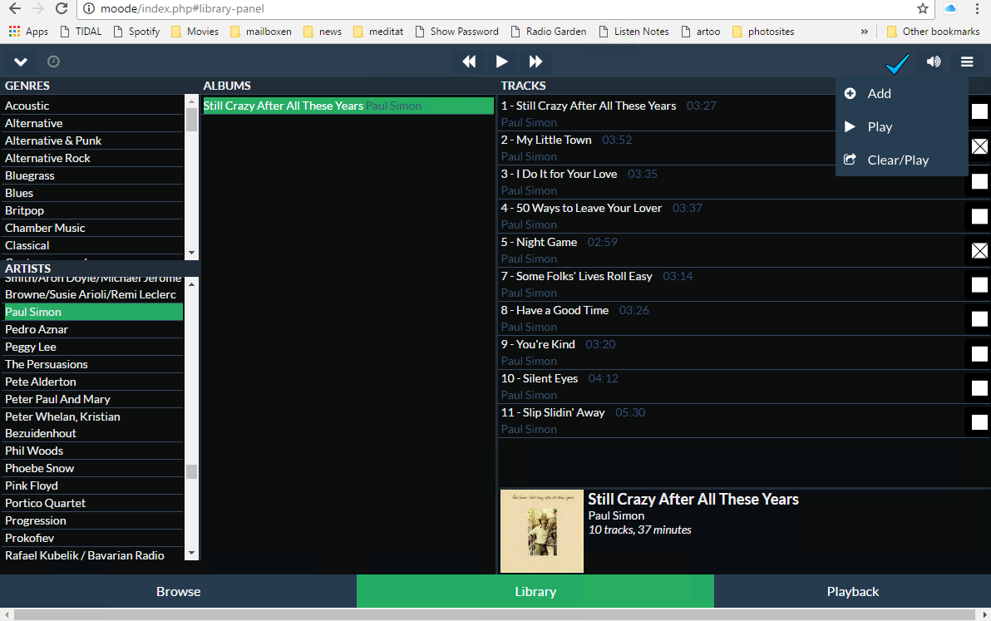
Task: Open the Radio Garden bookmark
Action: (x=549, y=32)
